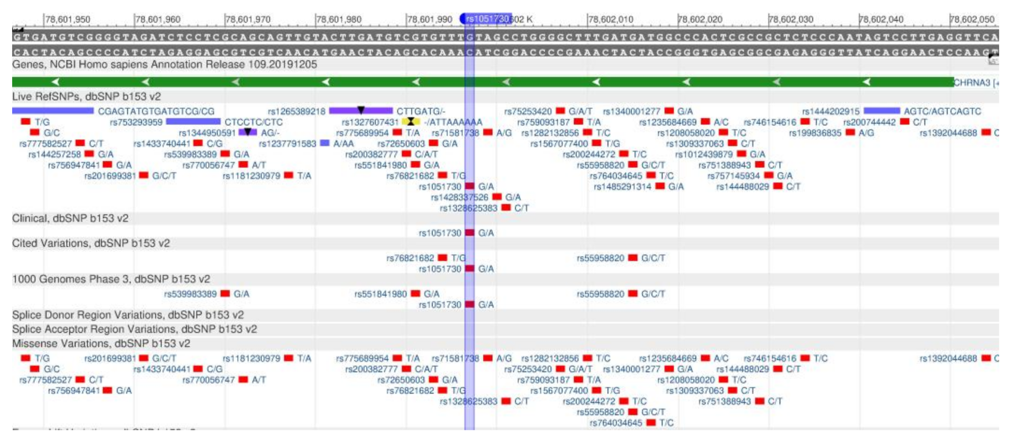This screenshot has width=1010, height=442.
Task: Click rs1235684669 in the Missense Variations track
Action: point(668,358)
